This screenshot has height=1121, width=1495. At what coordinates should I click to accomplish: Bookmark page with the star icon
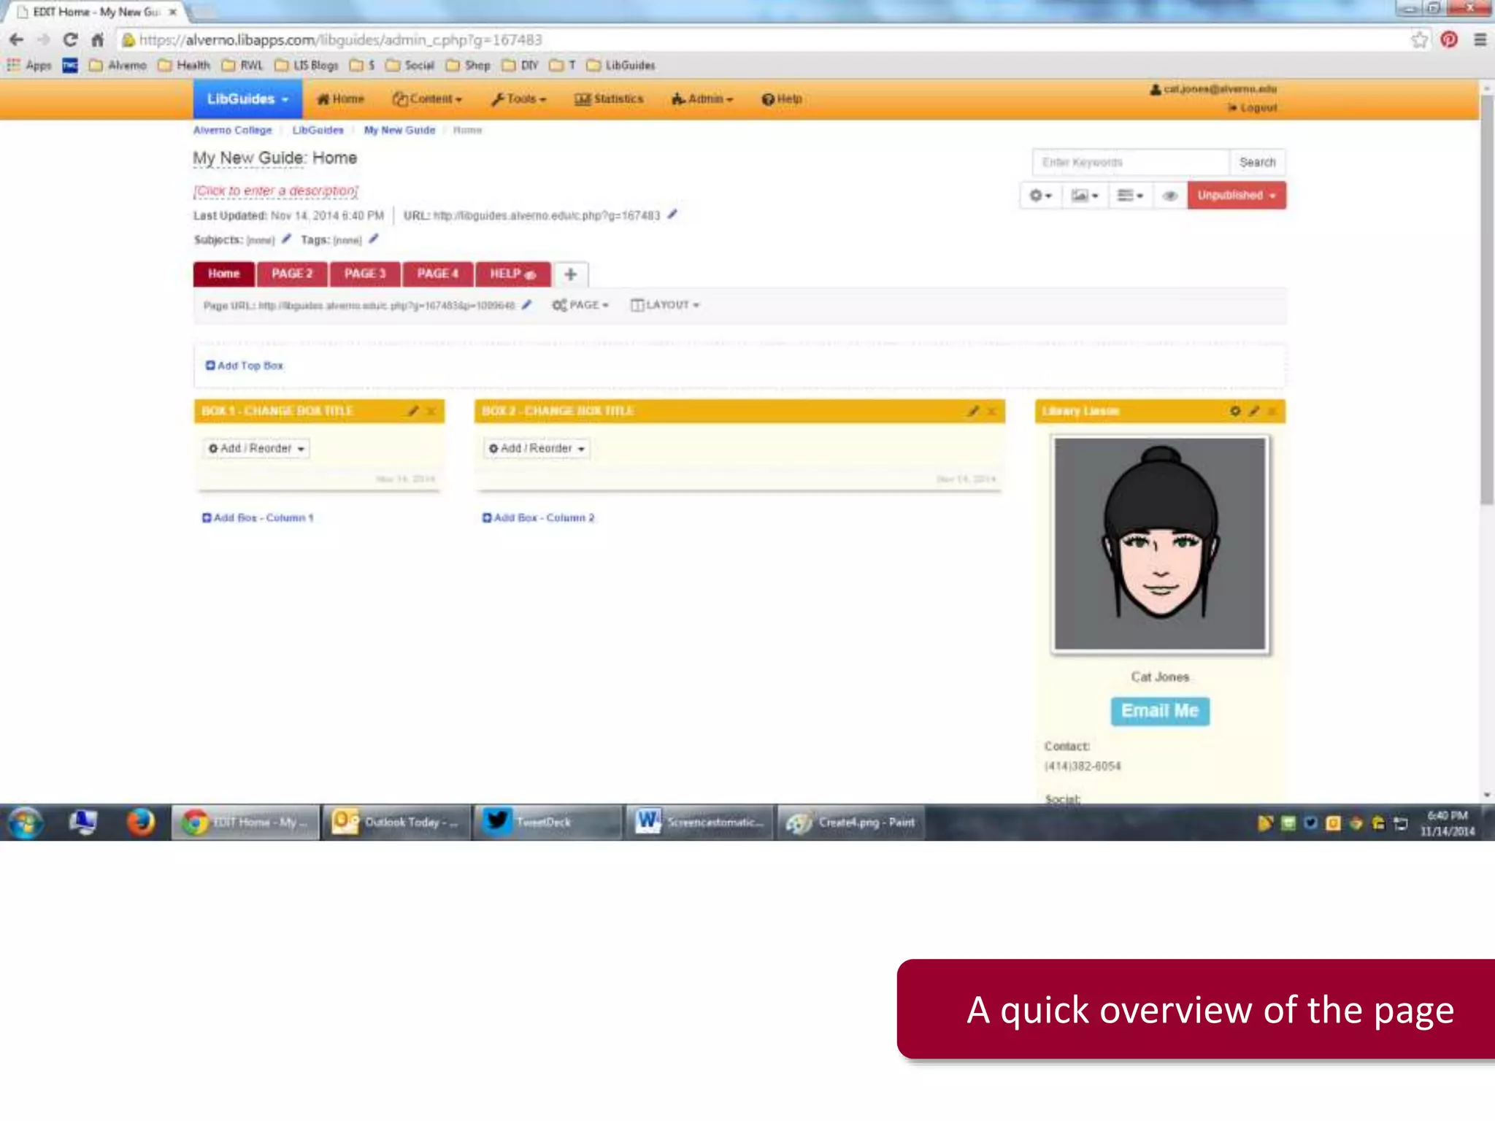(1418, 39)
